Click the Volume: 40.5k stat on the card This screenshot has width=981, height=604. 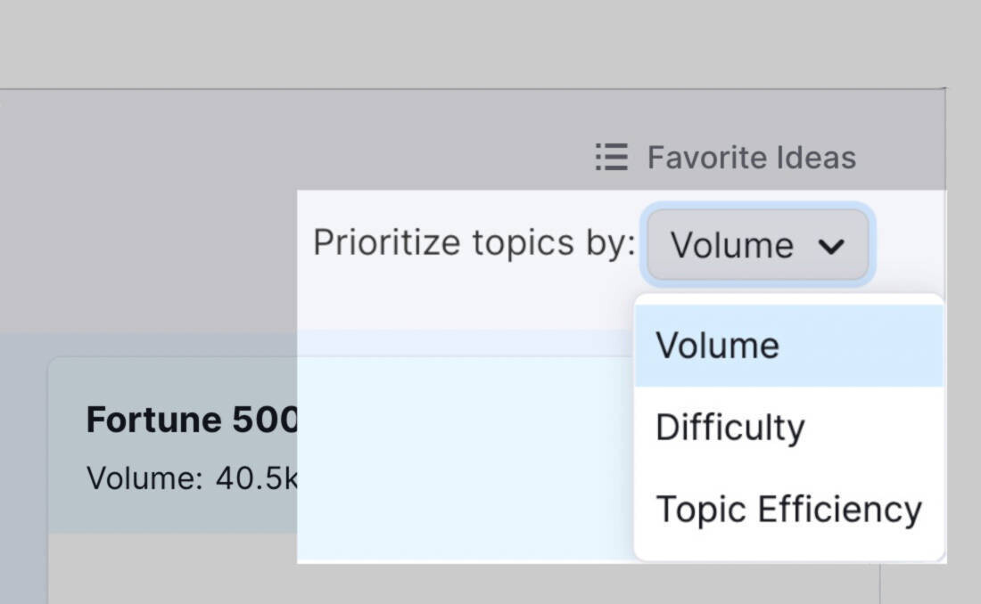tap(192, 479)
